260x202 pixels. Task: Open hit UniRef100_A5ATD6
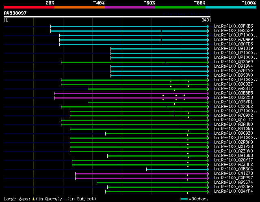(233, 44)
